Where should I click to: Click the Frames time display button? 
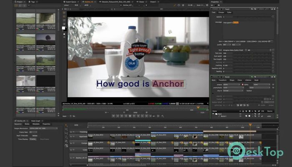(x=33, y=139)
